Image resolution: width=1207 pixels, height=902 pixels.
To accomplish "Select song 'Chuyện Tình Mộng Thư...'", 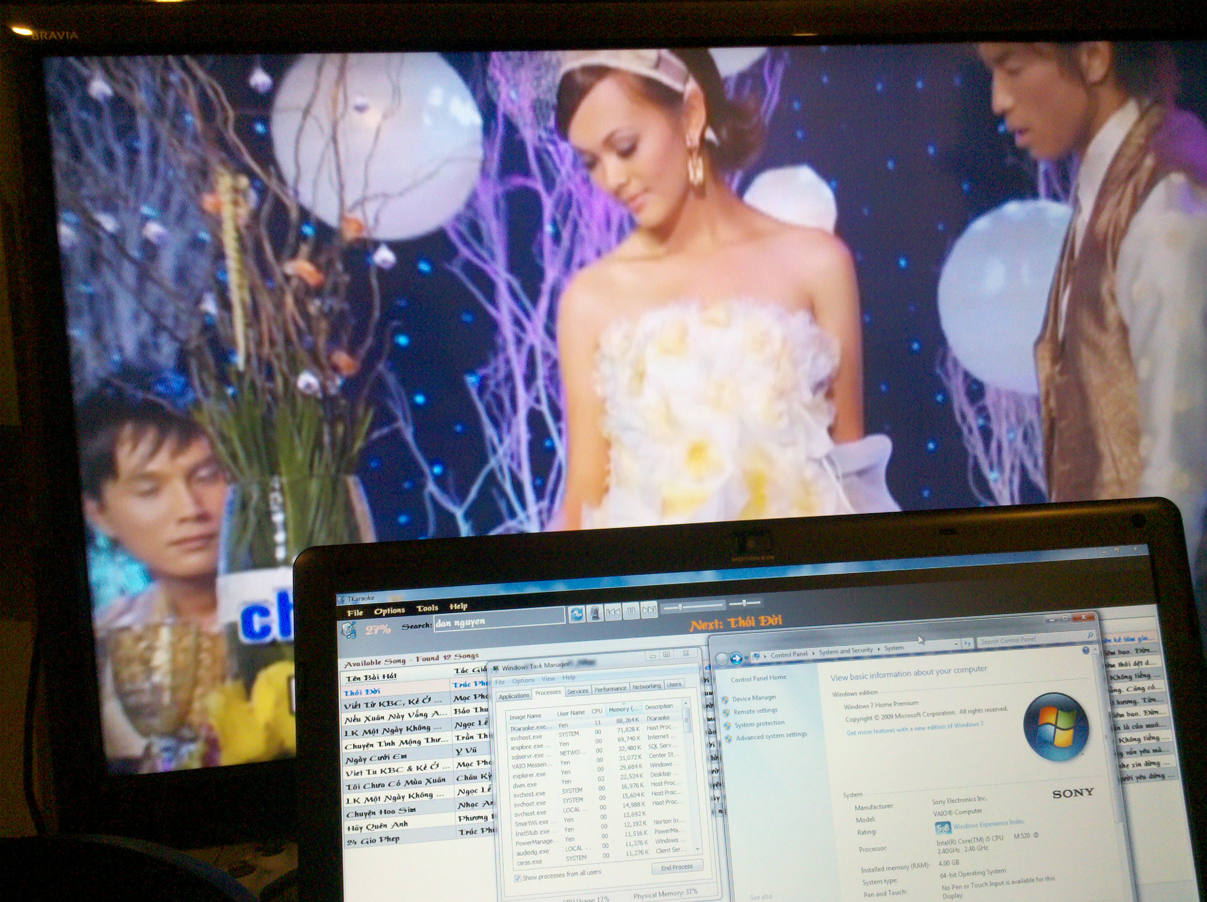I will (x=397, y=743).
